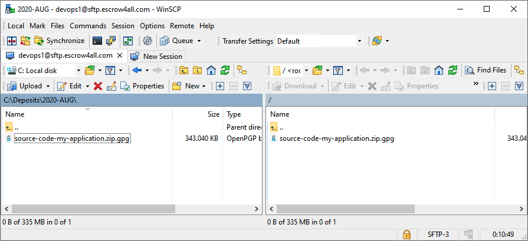Open the Options menu
Image resolution: width=528 pixels, height=241 pixels.
click(152, 26)
